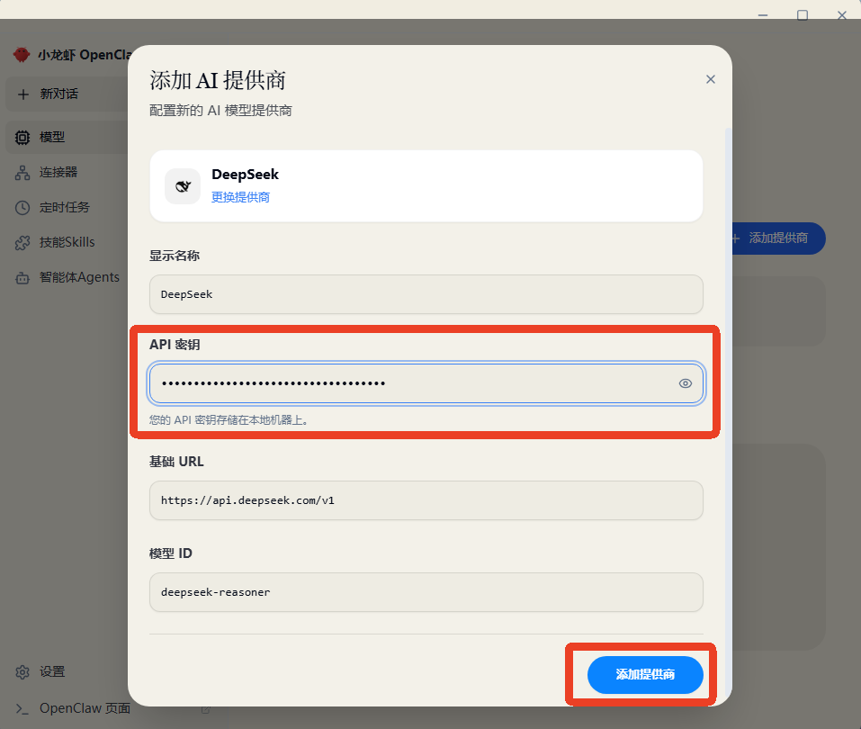Viewport: 861px width, 729px height.
Task: Start a new chat with 新对话
Action: point(59,94)
